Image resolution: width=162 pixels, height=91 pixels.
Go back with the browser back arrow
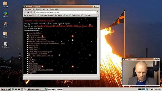pyautogui.click(x=25, y=12)
